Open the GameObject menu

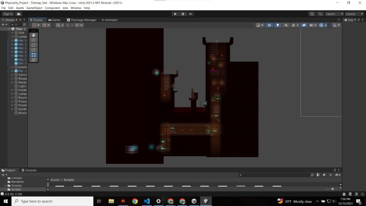pyautogui.click(x=34, y=8)
